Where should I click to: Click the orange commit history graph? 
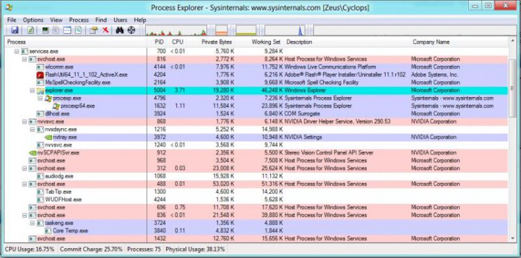[x=222, y=31]
